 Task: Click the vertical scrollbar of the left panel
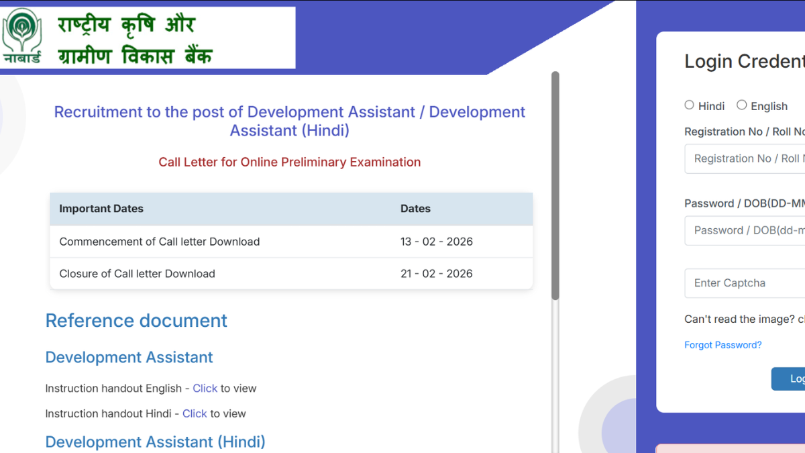coord(555,188)
